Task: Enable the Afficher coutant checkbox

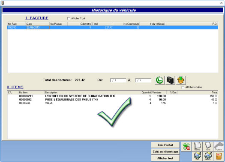Action: 183,87
